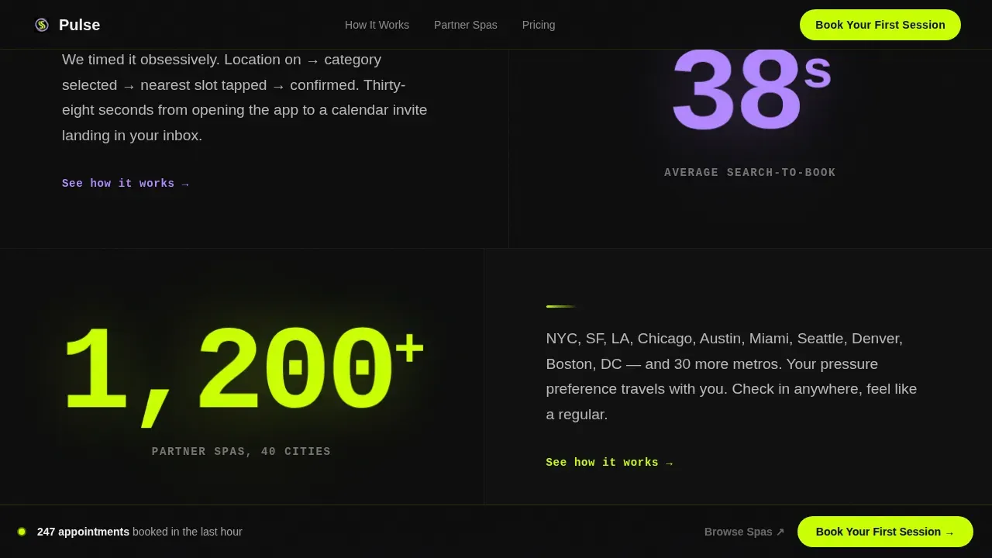Open the Partner Spas nav link

pyautogui.click(x=466, y=25)
